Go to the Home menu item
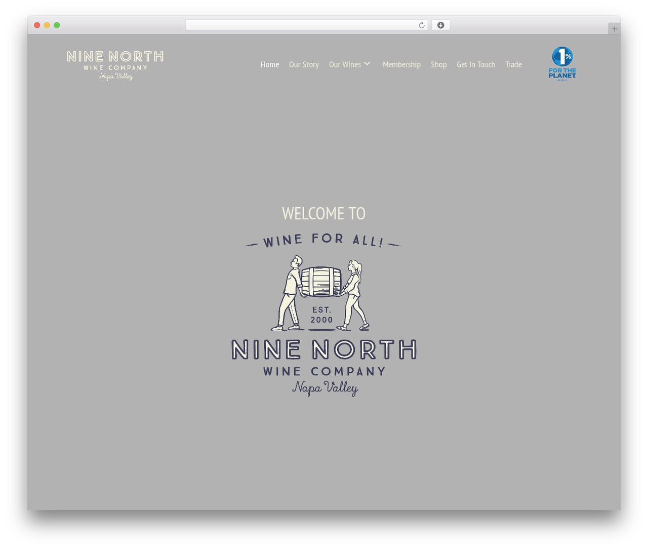The image size is (648, 549). [x=270, y=64]
